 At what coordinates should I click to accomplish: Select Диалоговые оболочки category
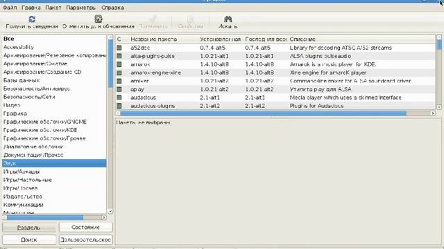pos(54,147)
